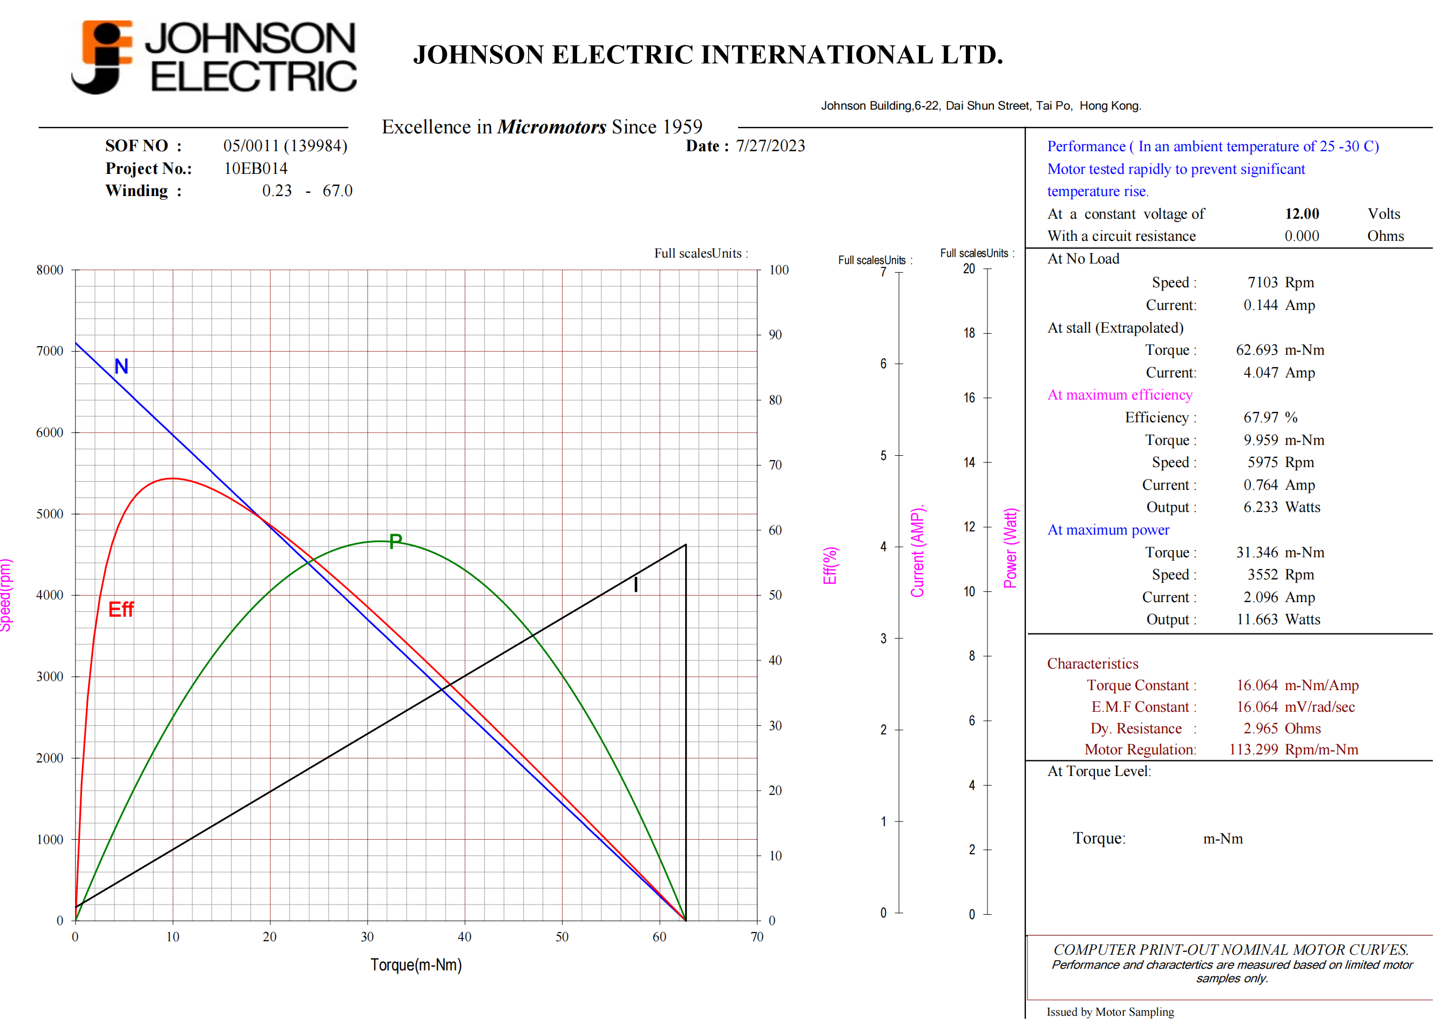
Task: Select the "At Torque Level:" heading
Action: [x=1099, y=771]
